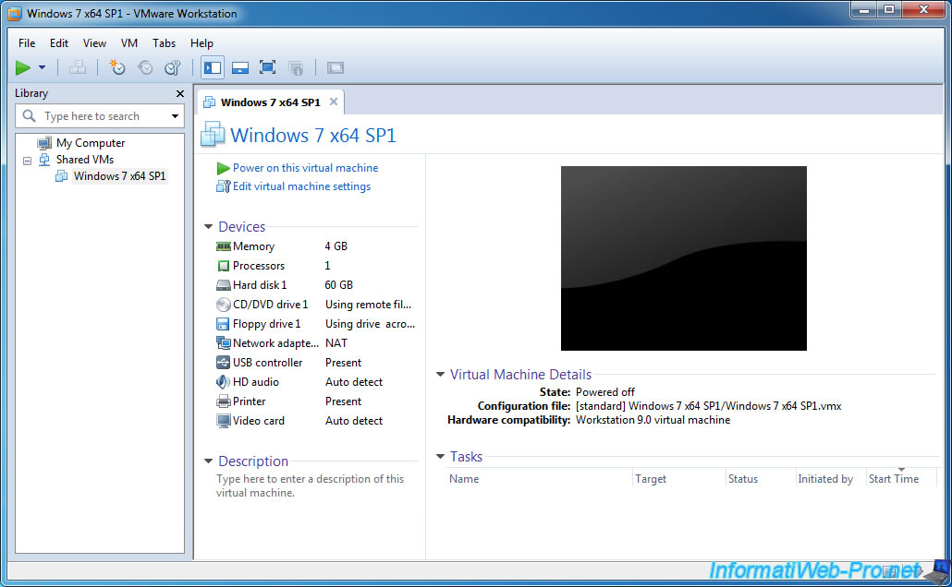Click the grayed-out network computers toolbar icon
This screenshot has width=952, height=587.
[x=77, y=67]
